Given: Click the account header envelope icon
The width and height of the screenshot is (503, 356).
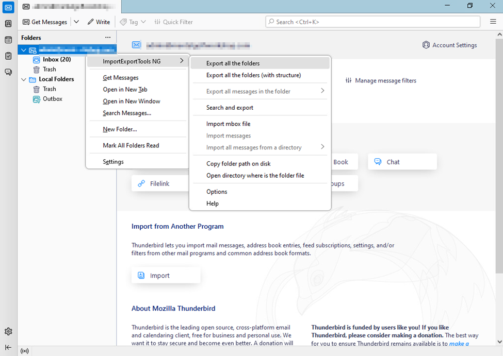Looking at the screenshot, I should (x=136, y=45).
